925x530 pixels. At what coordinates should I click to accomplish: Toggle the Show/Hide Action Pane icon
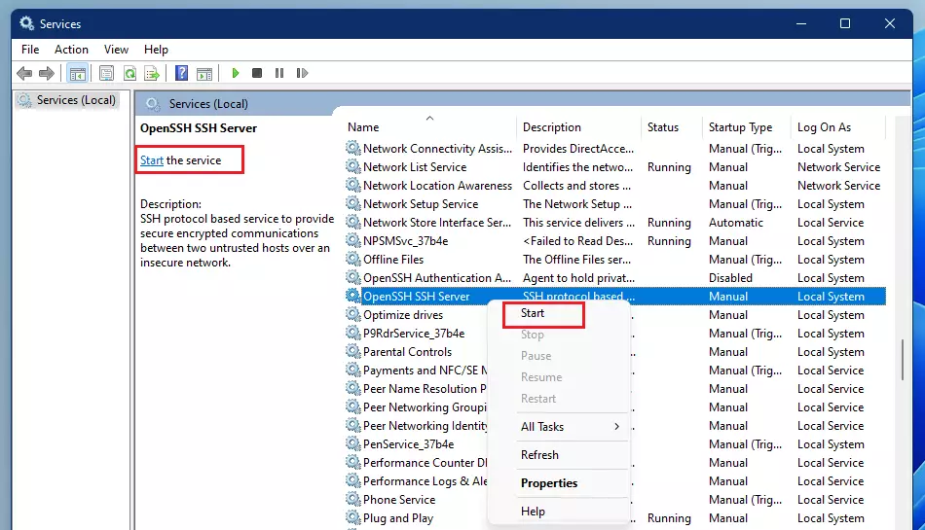click(204, 74)
